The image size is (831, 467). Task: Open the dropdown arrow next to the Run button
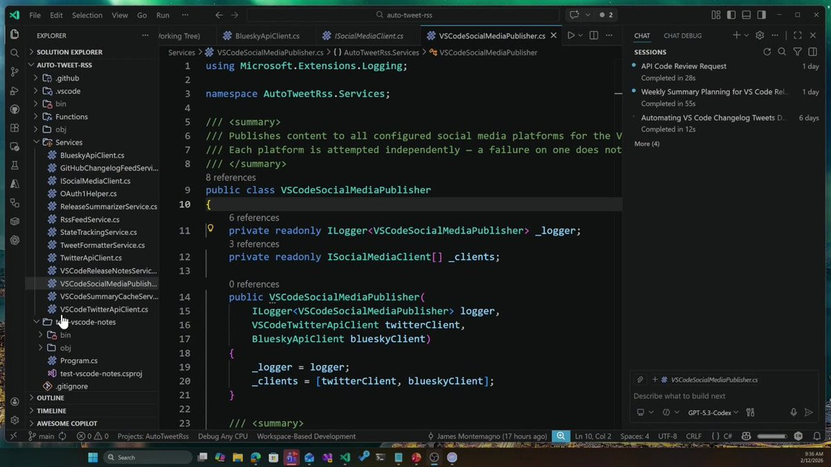tap(580, 35)
